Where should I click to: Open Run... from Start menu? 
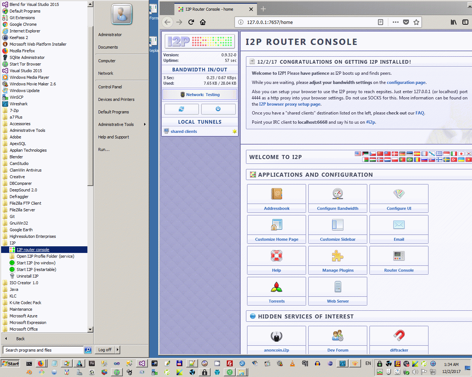[104, 149]
